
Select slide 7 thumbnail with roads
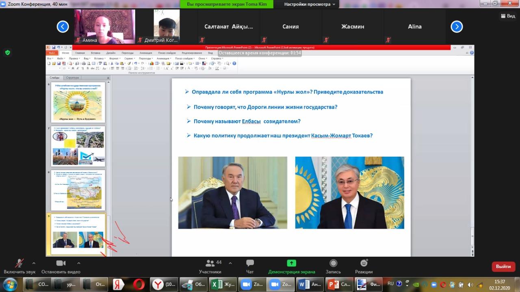78,146
